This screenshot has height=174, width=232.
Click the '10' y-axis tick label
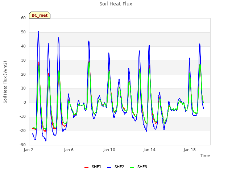[23, 88]
